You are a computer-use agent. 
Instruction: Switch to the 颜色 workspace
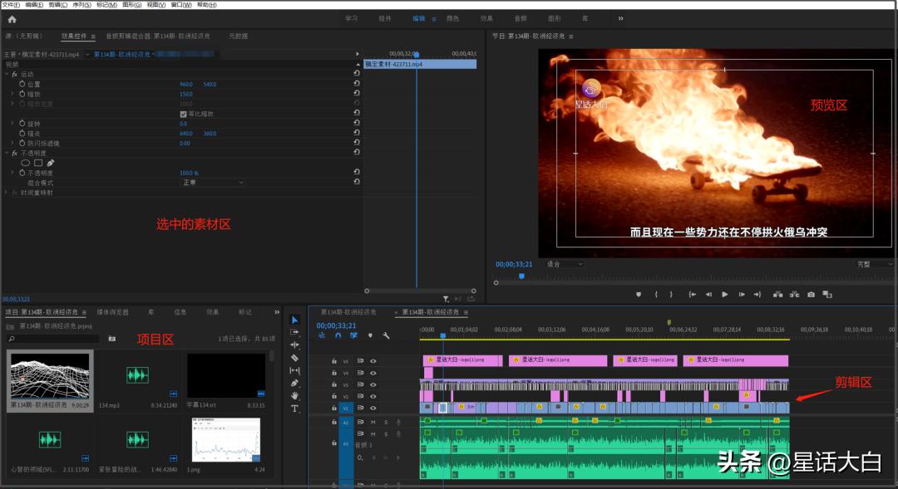[x=452, y=18]
